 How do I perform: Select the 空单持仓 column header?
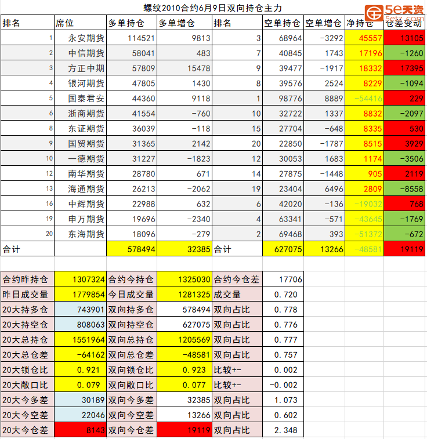tap(283, 23)
